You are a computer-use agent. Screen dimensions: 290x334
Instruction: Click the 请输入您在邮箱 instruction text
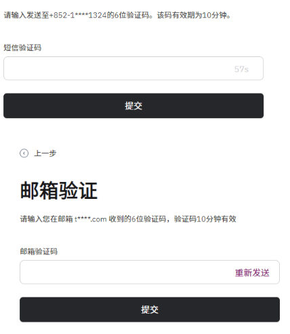tap(46, 219)
